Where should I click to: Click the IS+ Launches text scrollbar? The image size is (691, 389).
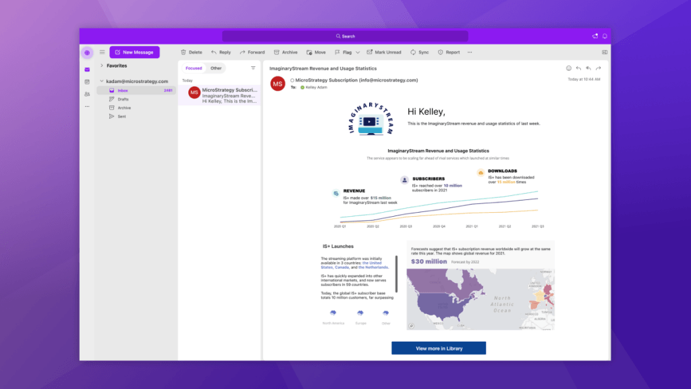pos(396,274)
